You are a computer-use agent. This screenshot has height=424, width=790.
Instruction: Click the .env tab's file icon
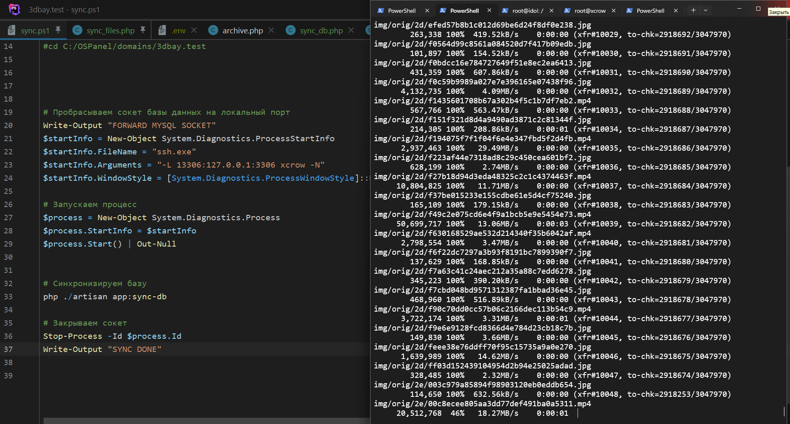tap(162, 30)
